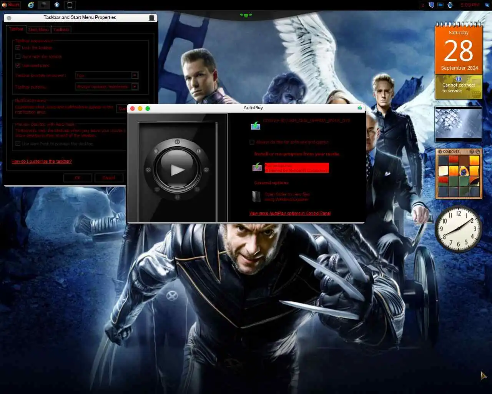Click the dark cube taskbar icon
This screenshot has width=492, height=394.
pos(44,5)
